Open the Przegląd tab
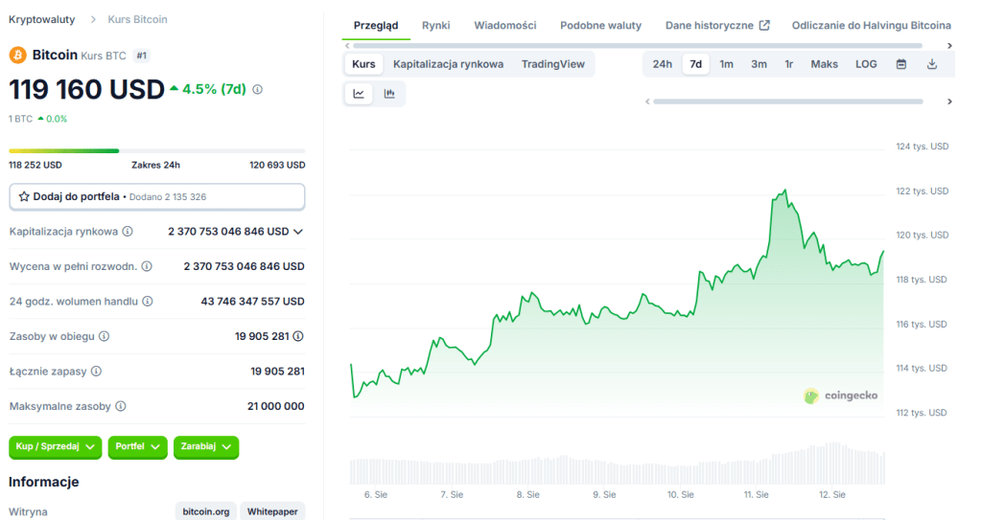The width and height of the screenshot is (982, 520). (x=376, y=26)
